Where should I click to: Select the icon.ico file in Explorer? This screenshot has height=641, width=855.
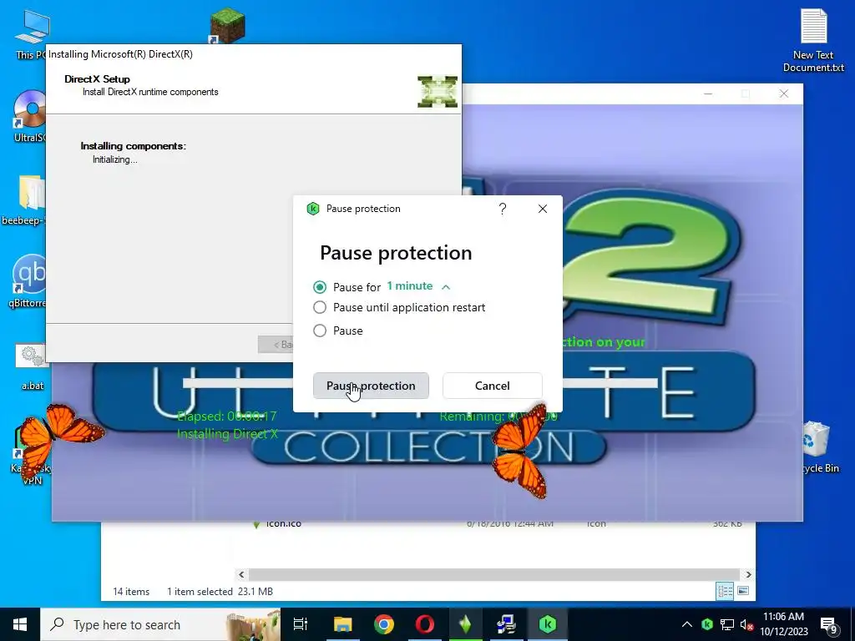click(284, 523)
